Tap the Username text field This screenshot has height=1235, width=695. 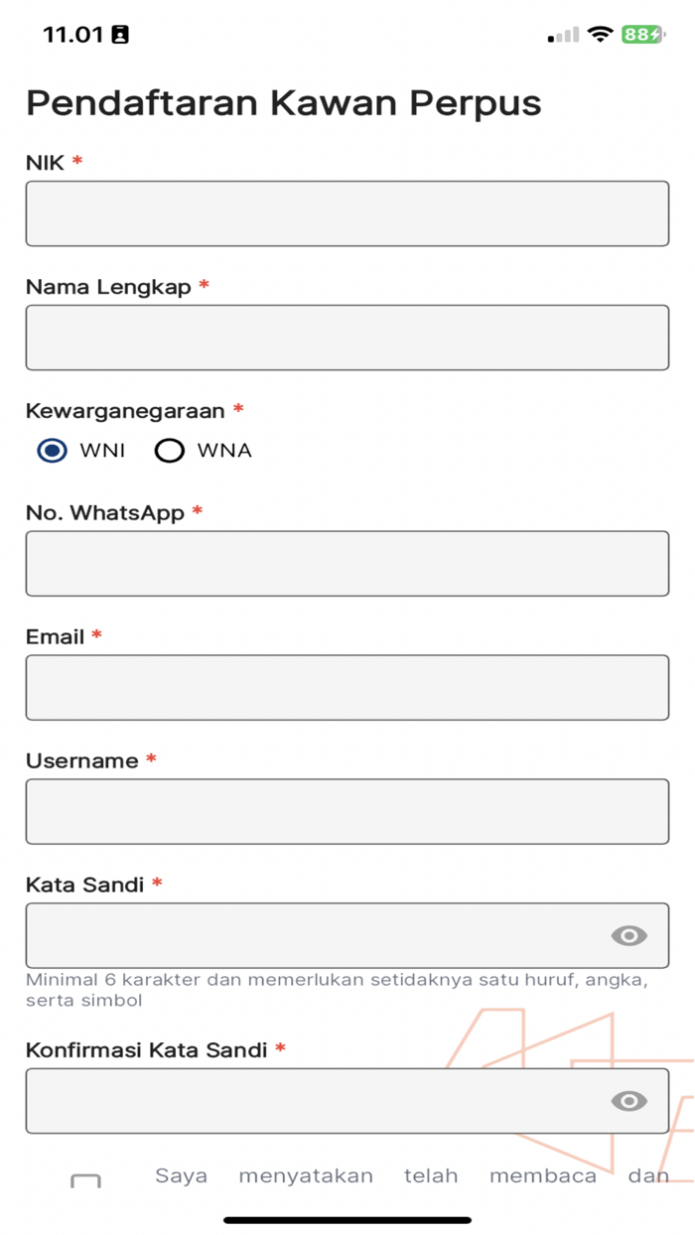point(347,811)
